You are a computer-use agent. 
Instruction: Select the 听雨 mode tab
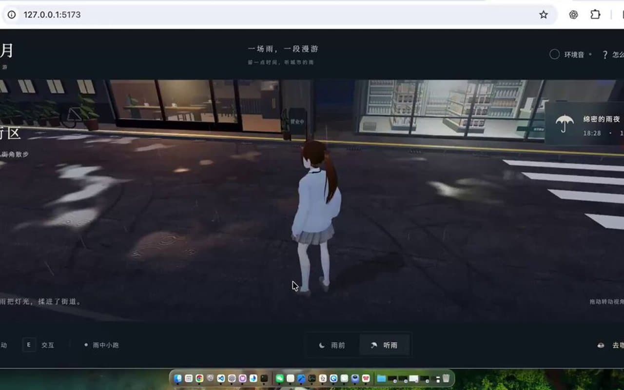pyautogui.click(x=384, y=345)
